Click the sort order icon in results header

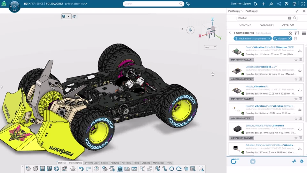(297, 33)
